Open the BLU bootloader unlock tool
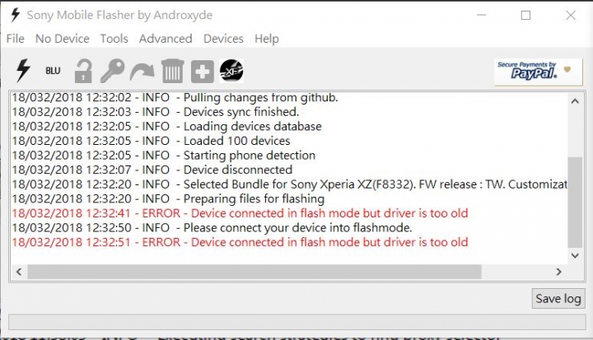Image resolution: width=593 pixels, height=340 pixels. [53, 71]
